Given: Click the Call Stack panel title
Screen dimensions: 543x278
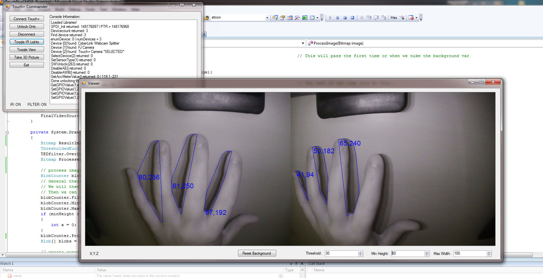Looking at the screenshot, I should coord(317,264).
